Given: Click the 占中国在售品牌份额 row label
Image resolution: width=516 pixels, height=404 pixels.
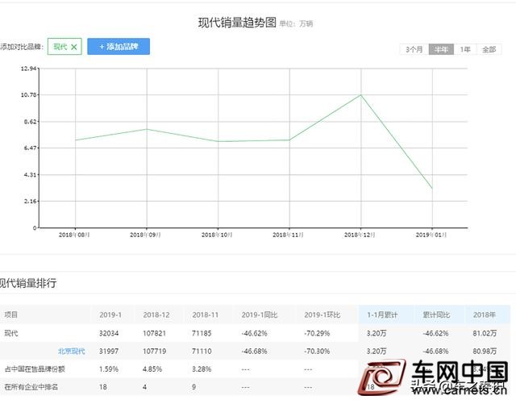Looking at the screenshot, I should point(35,369).
